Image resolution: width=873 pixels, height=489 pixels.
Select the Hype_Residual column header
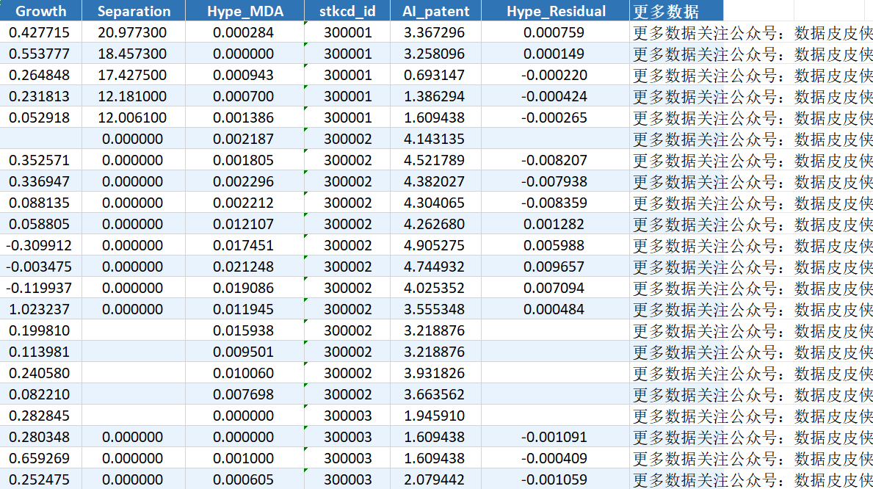point(556,10)
